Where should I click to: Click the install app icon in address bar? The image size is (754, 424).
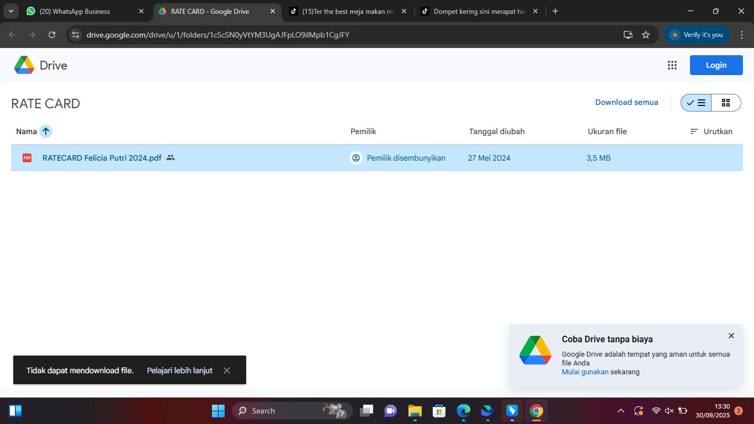pyautogui.click(x=628, y=35)
